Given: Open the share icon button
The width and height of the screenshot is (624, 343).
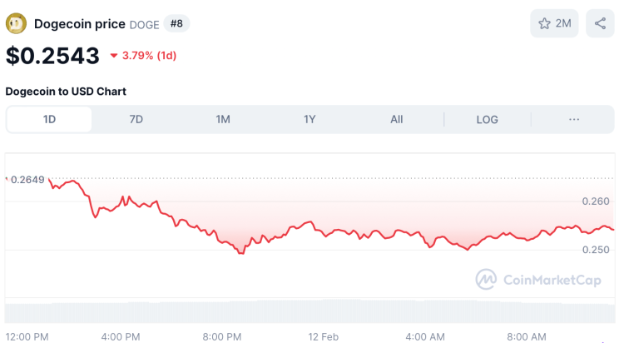Looking at the screenshot, I should coord(600,23).
